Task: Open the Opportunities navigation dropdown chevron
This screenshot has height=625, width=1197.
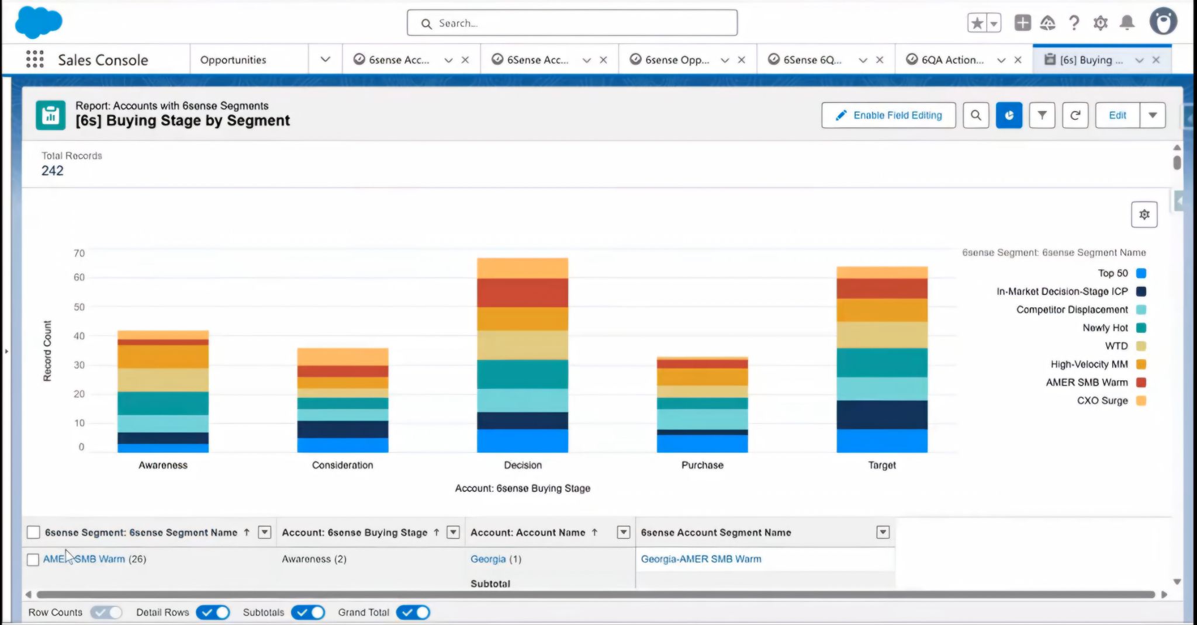Action: [326, 60]
